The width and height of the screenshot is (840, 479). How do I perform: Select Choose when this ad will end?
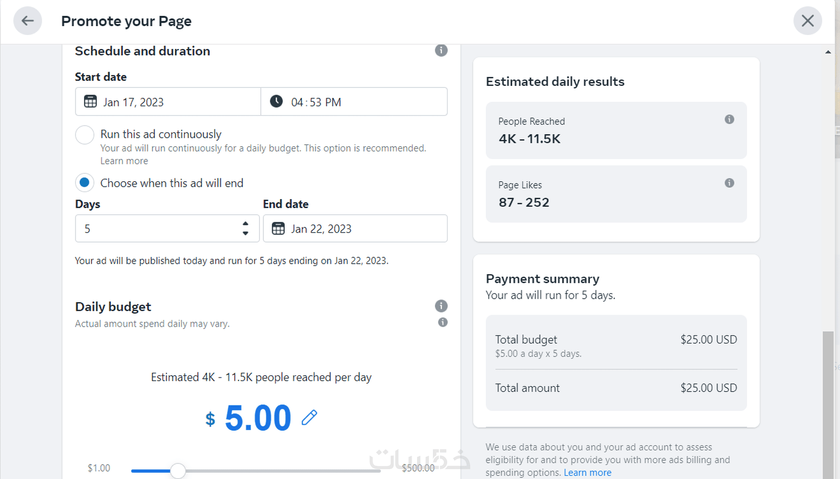pos(85,183)
